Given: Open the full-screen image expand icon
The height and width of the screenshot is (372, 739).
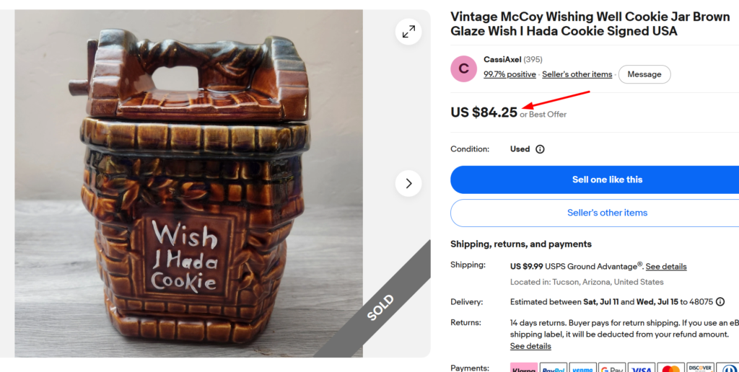Looking at the screenshot, I should pyautogui.click(x=408, y=32).
